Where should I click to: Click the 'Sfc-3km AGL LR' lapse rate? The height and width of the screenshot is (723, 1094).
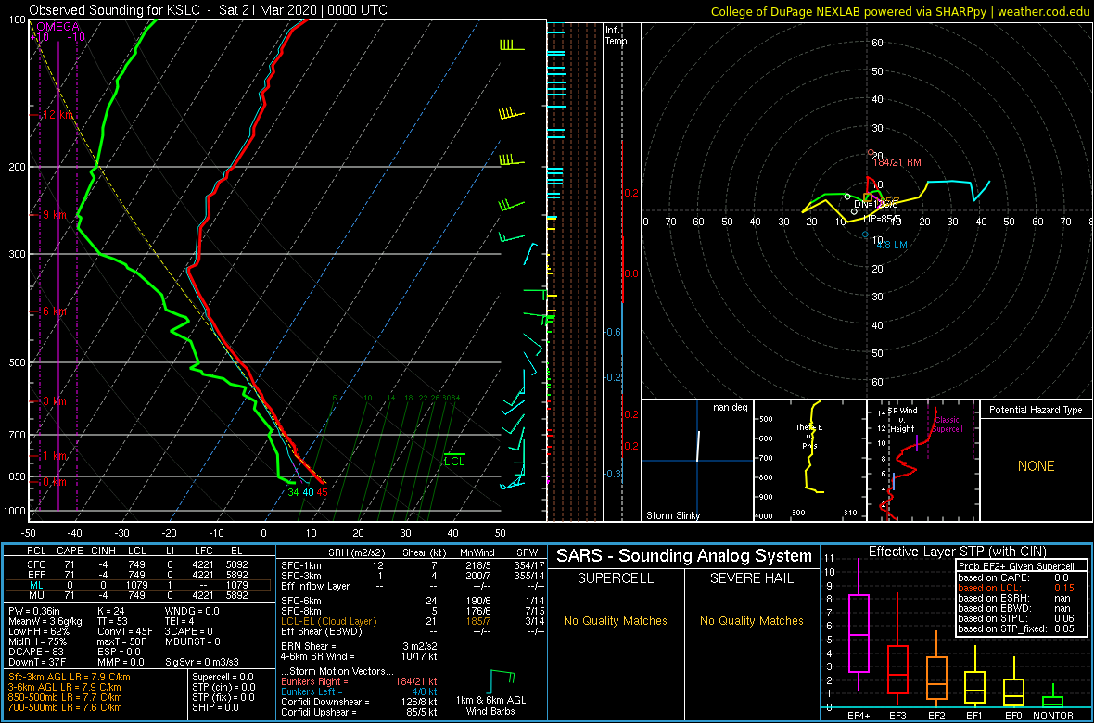tap(70, 677)
